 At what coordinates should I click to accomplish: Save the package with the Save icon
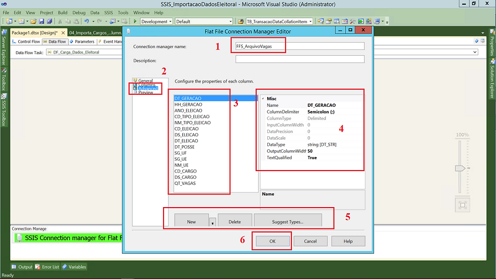pyautogui.click(x=42, y=21)
